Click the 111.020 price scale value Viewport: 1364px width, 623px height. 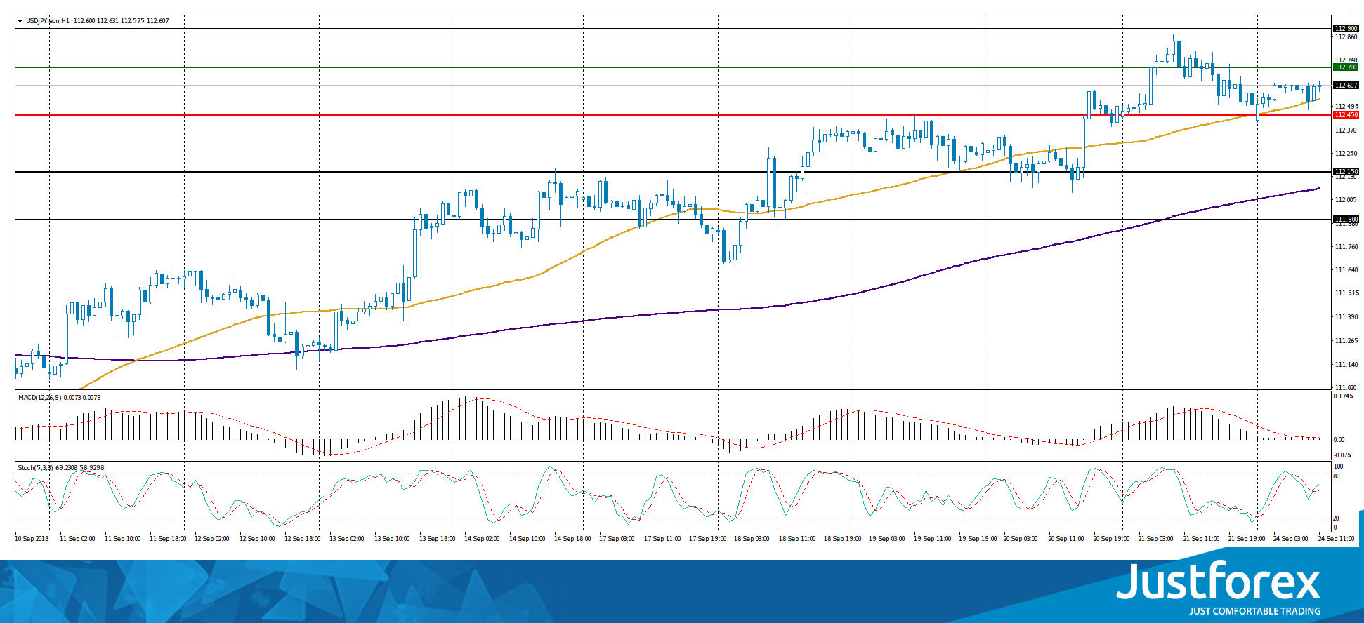point(1346,388)
